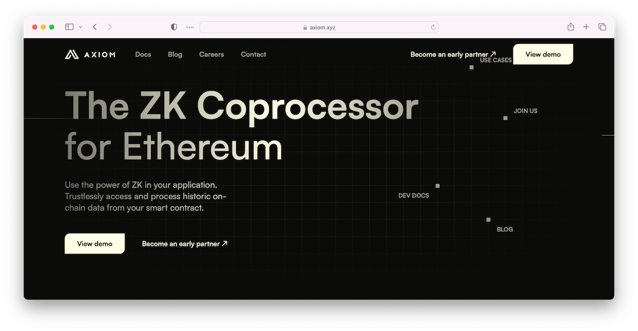Open Safari sidebar panel icon
This screenshot has width=638, height=331.
pyautogui.click(x=69, y=27)
